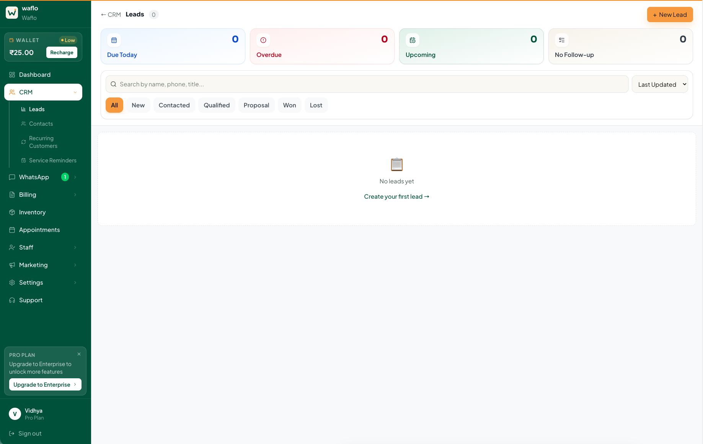Screen dimensions: 703x444
Task: Select the All filter tab
Action: 114,105
